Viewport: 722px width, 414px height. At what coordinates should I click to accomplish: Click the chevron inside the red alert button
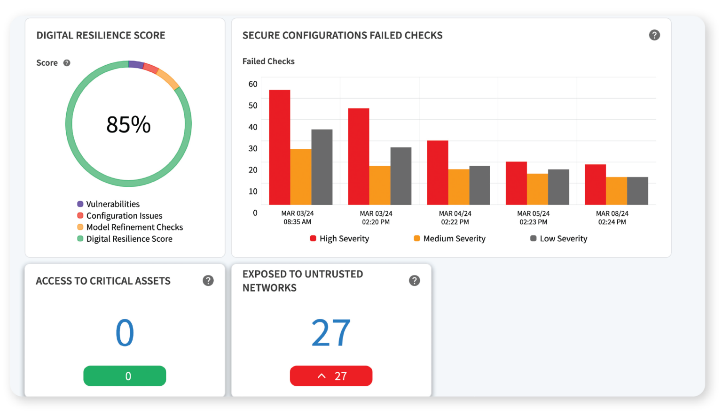pos(322,376)
